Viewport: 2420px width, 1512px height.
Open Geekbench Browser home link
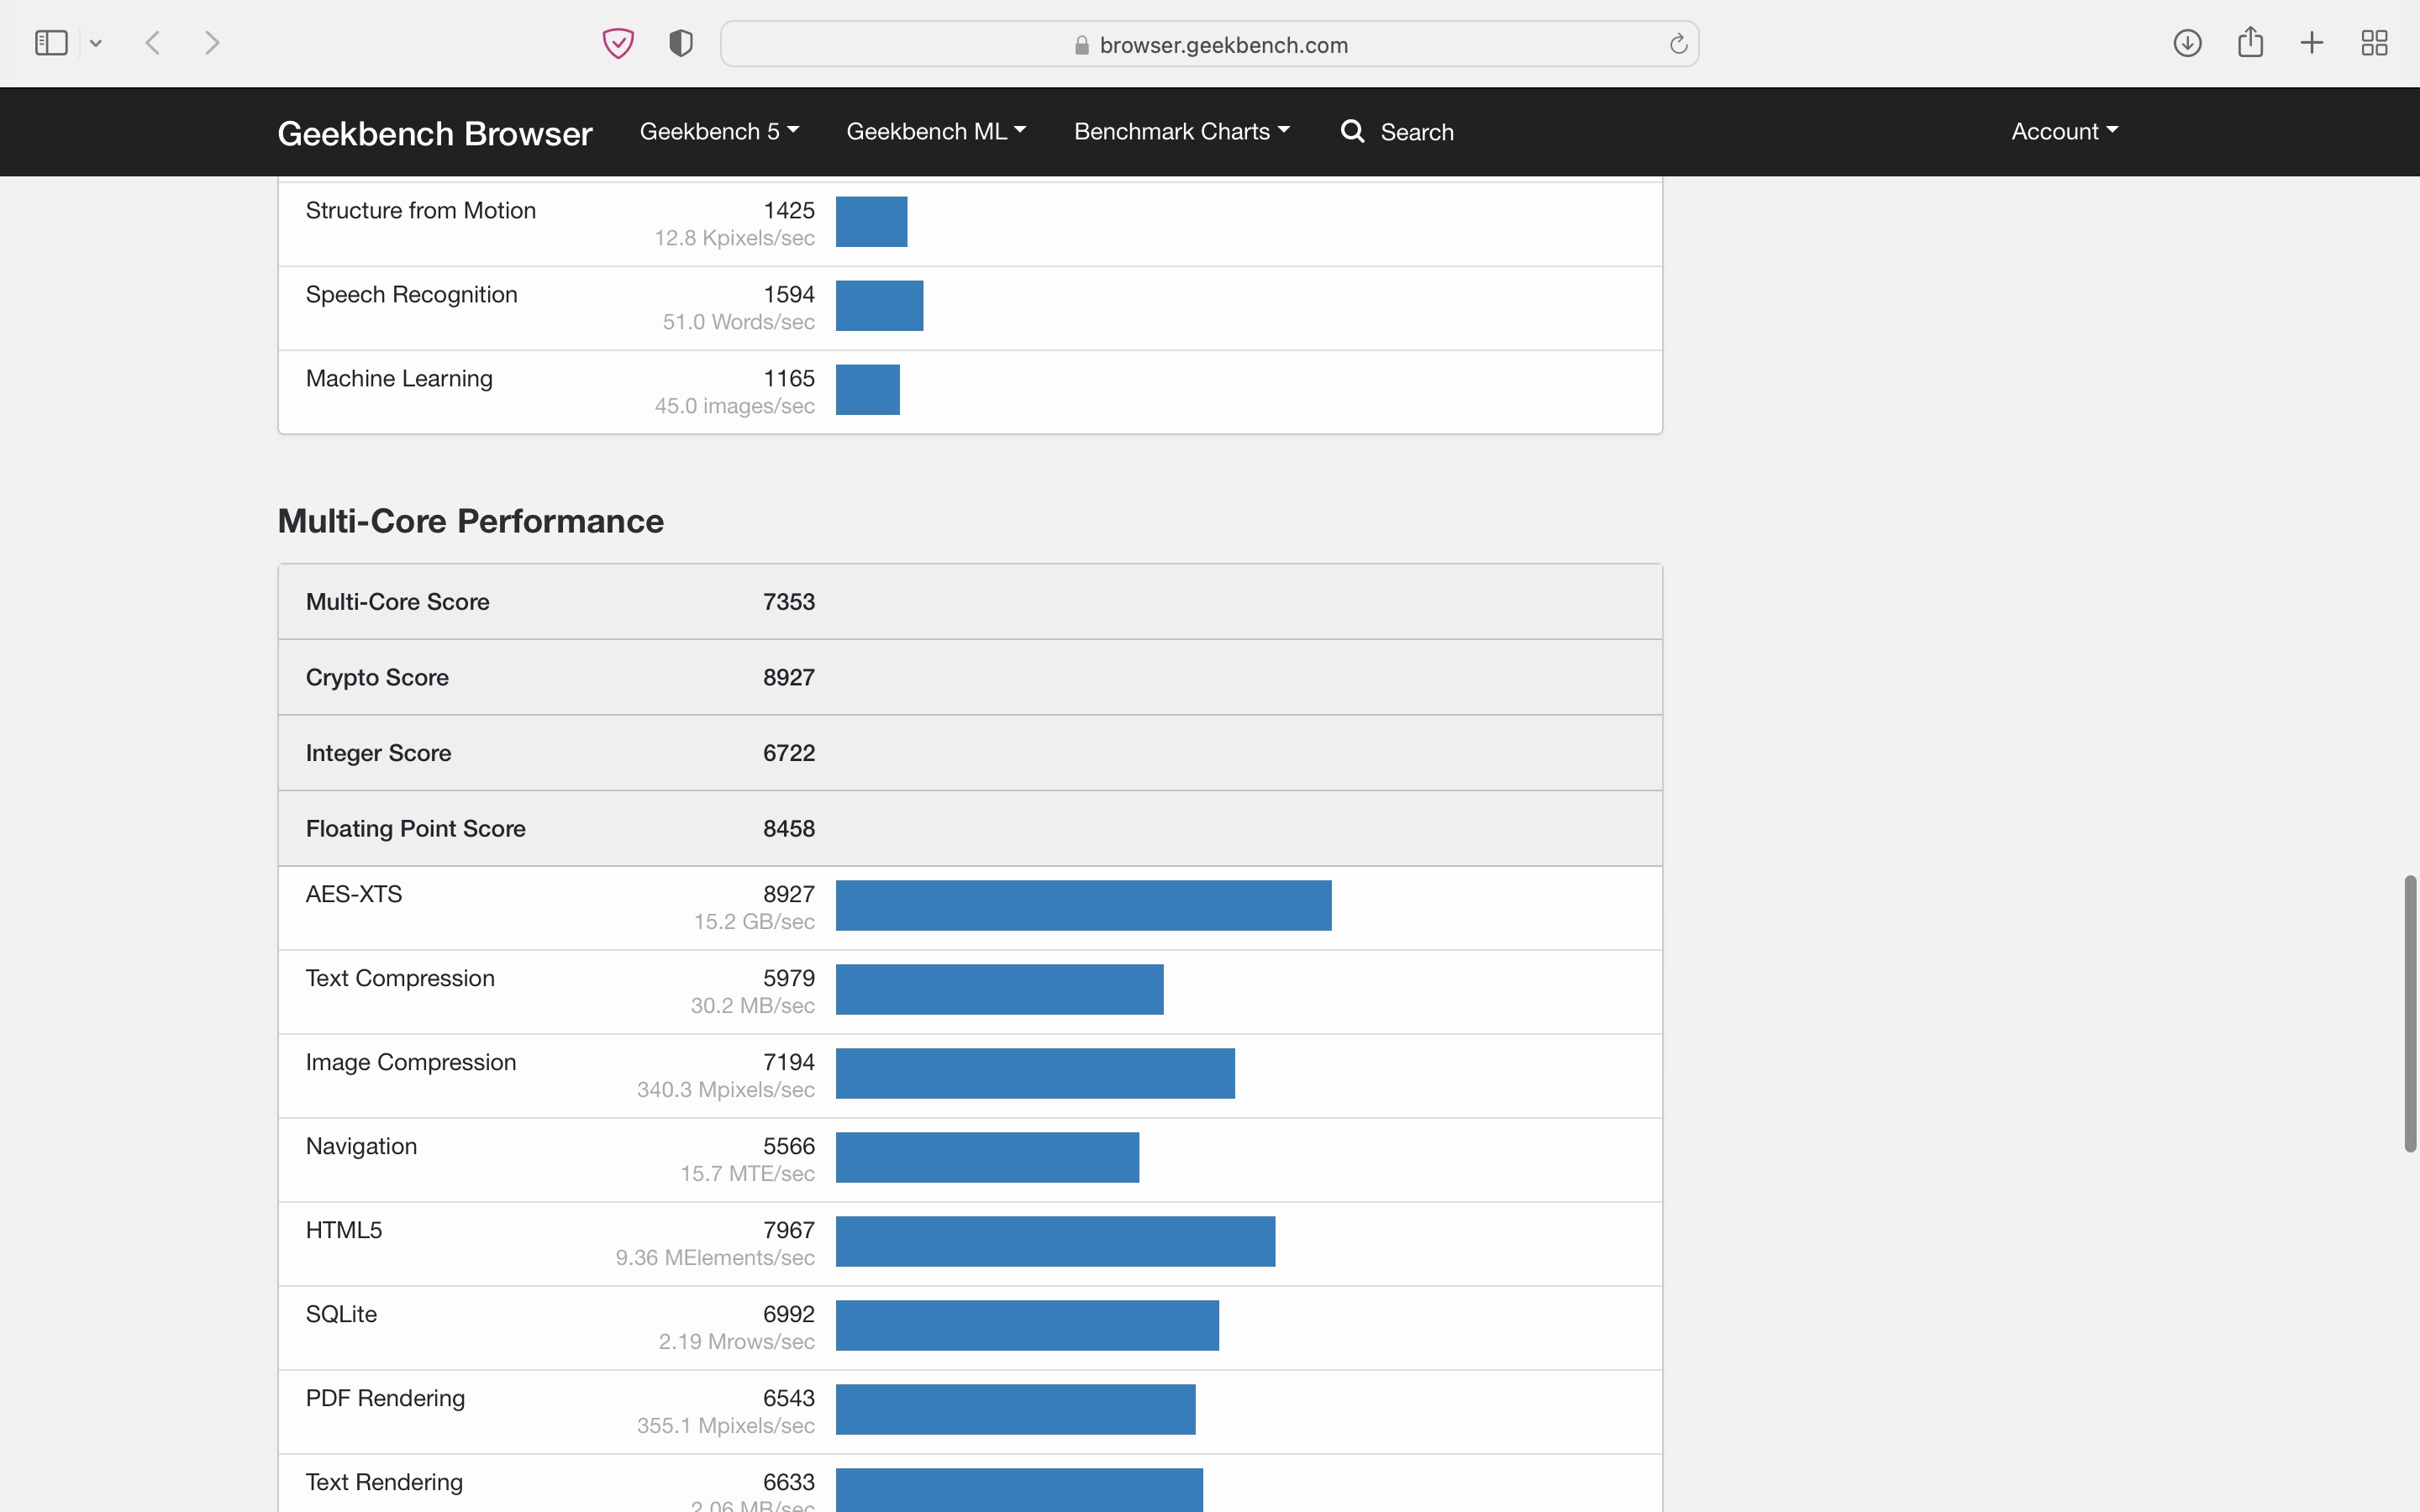click(434, 133)
